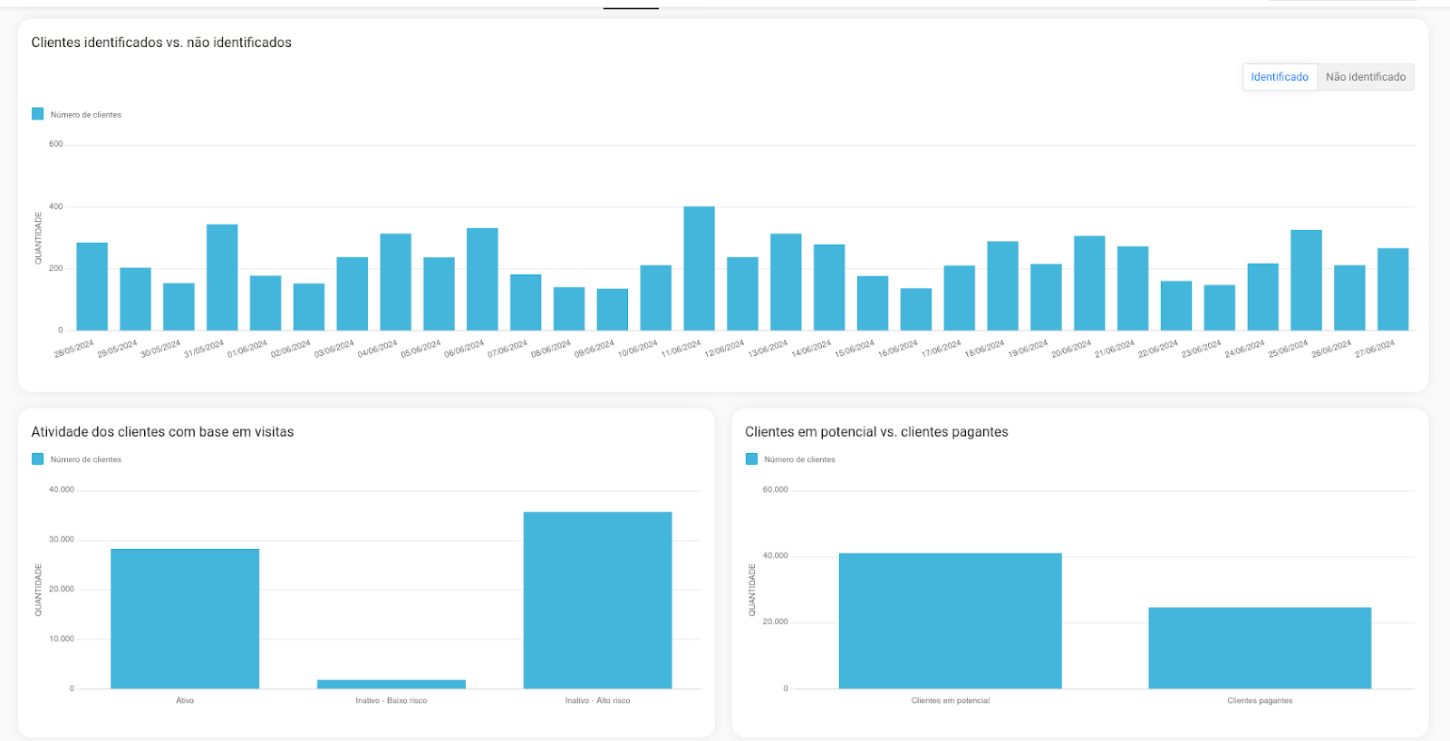
Task: Click the 'Clientes em potencial' axis label
Action: 950,700
